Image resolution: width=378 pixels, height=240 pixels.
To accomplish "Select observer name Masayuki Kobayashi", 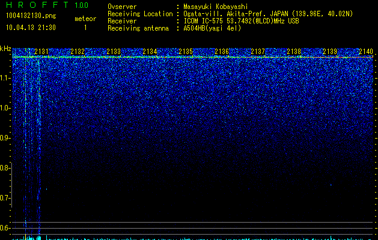I will tap(216, 7).
